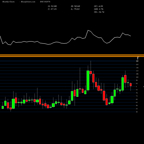Click the open value "O: 91.00"
The width and height of the screenshot is (144, 144).
pyautogui.click(x=52, y=6)
